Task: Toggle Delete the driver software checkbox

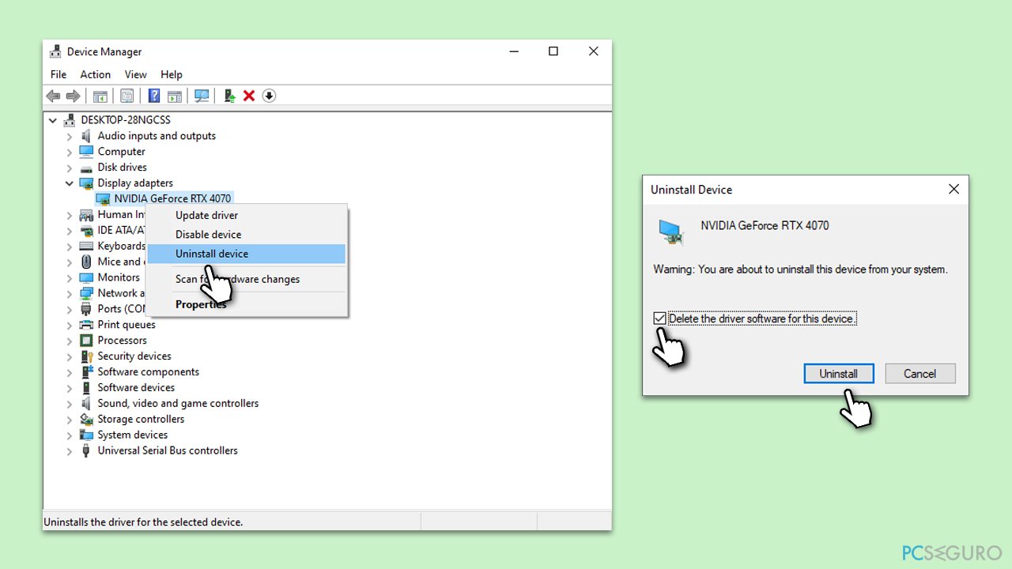Action: (659, 318)
